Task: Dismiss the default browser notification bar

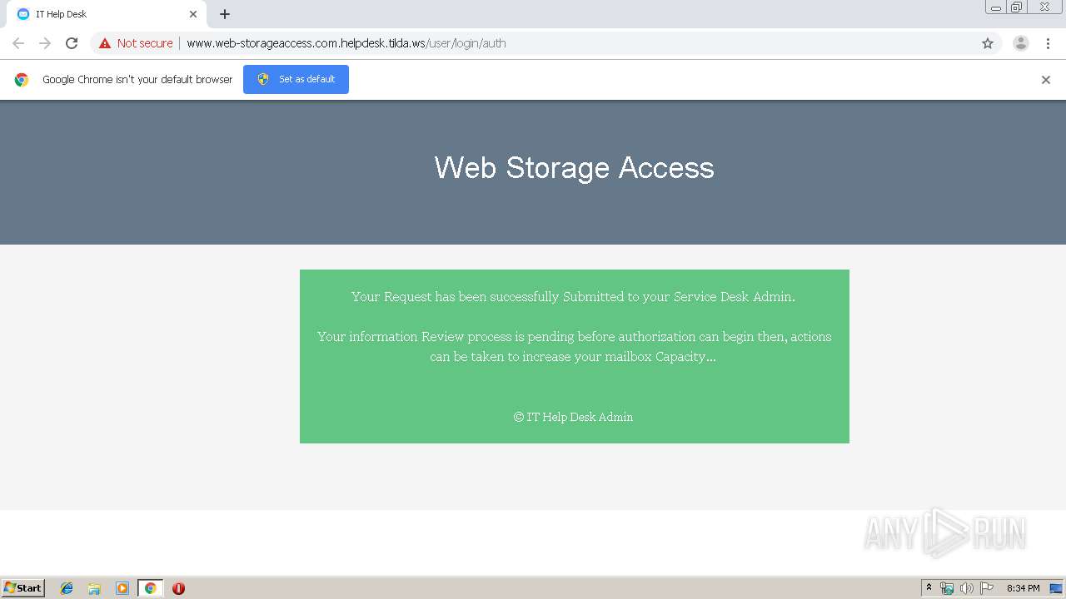Action: pos(1046,80)
